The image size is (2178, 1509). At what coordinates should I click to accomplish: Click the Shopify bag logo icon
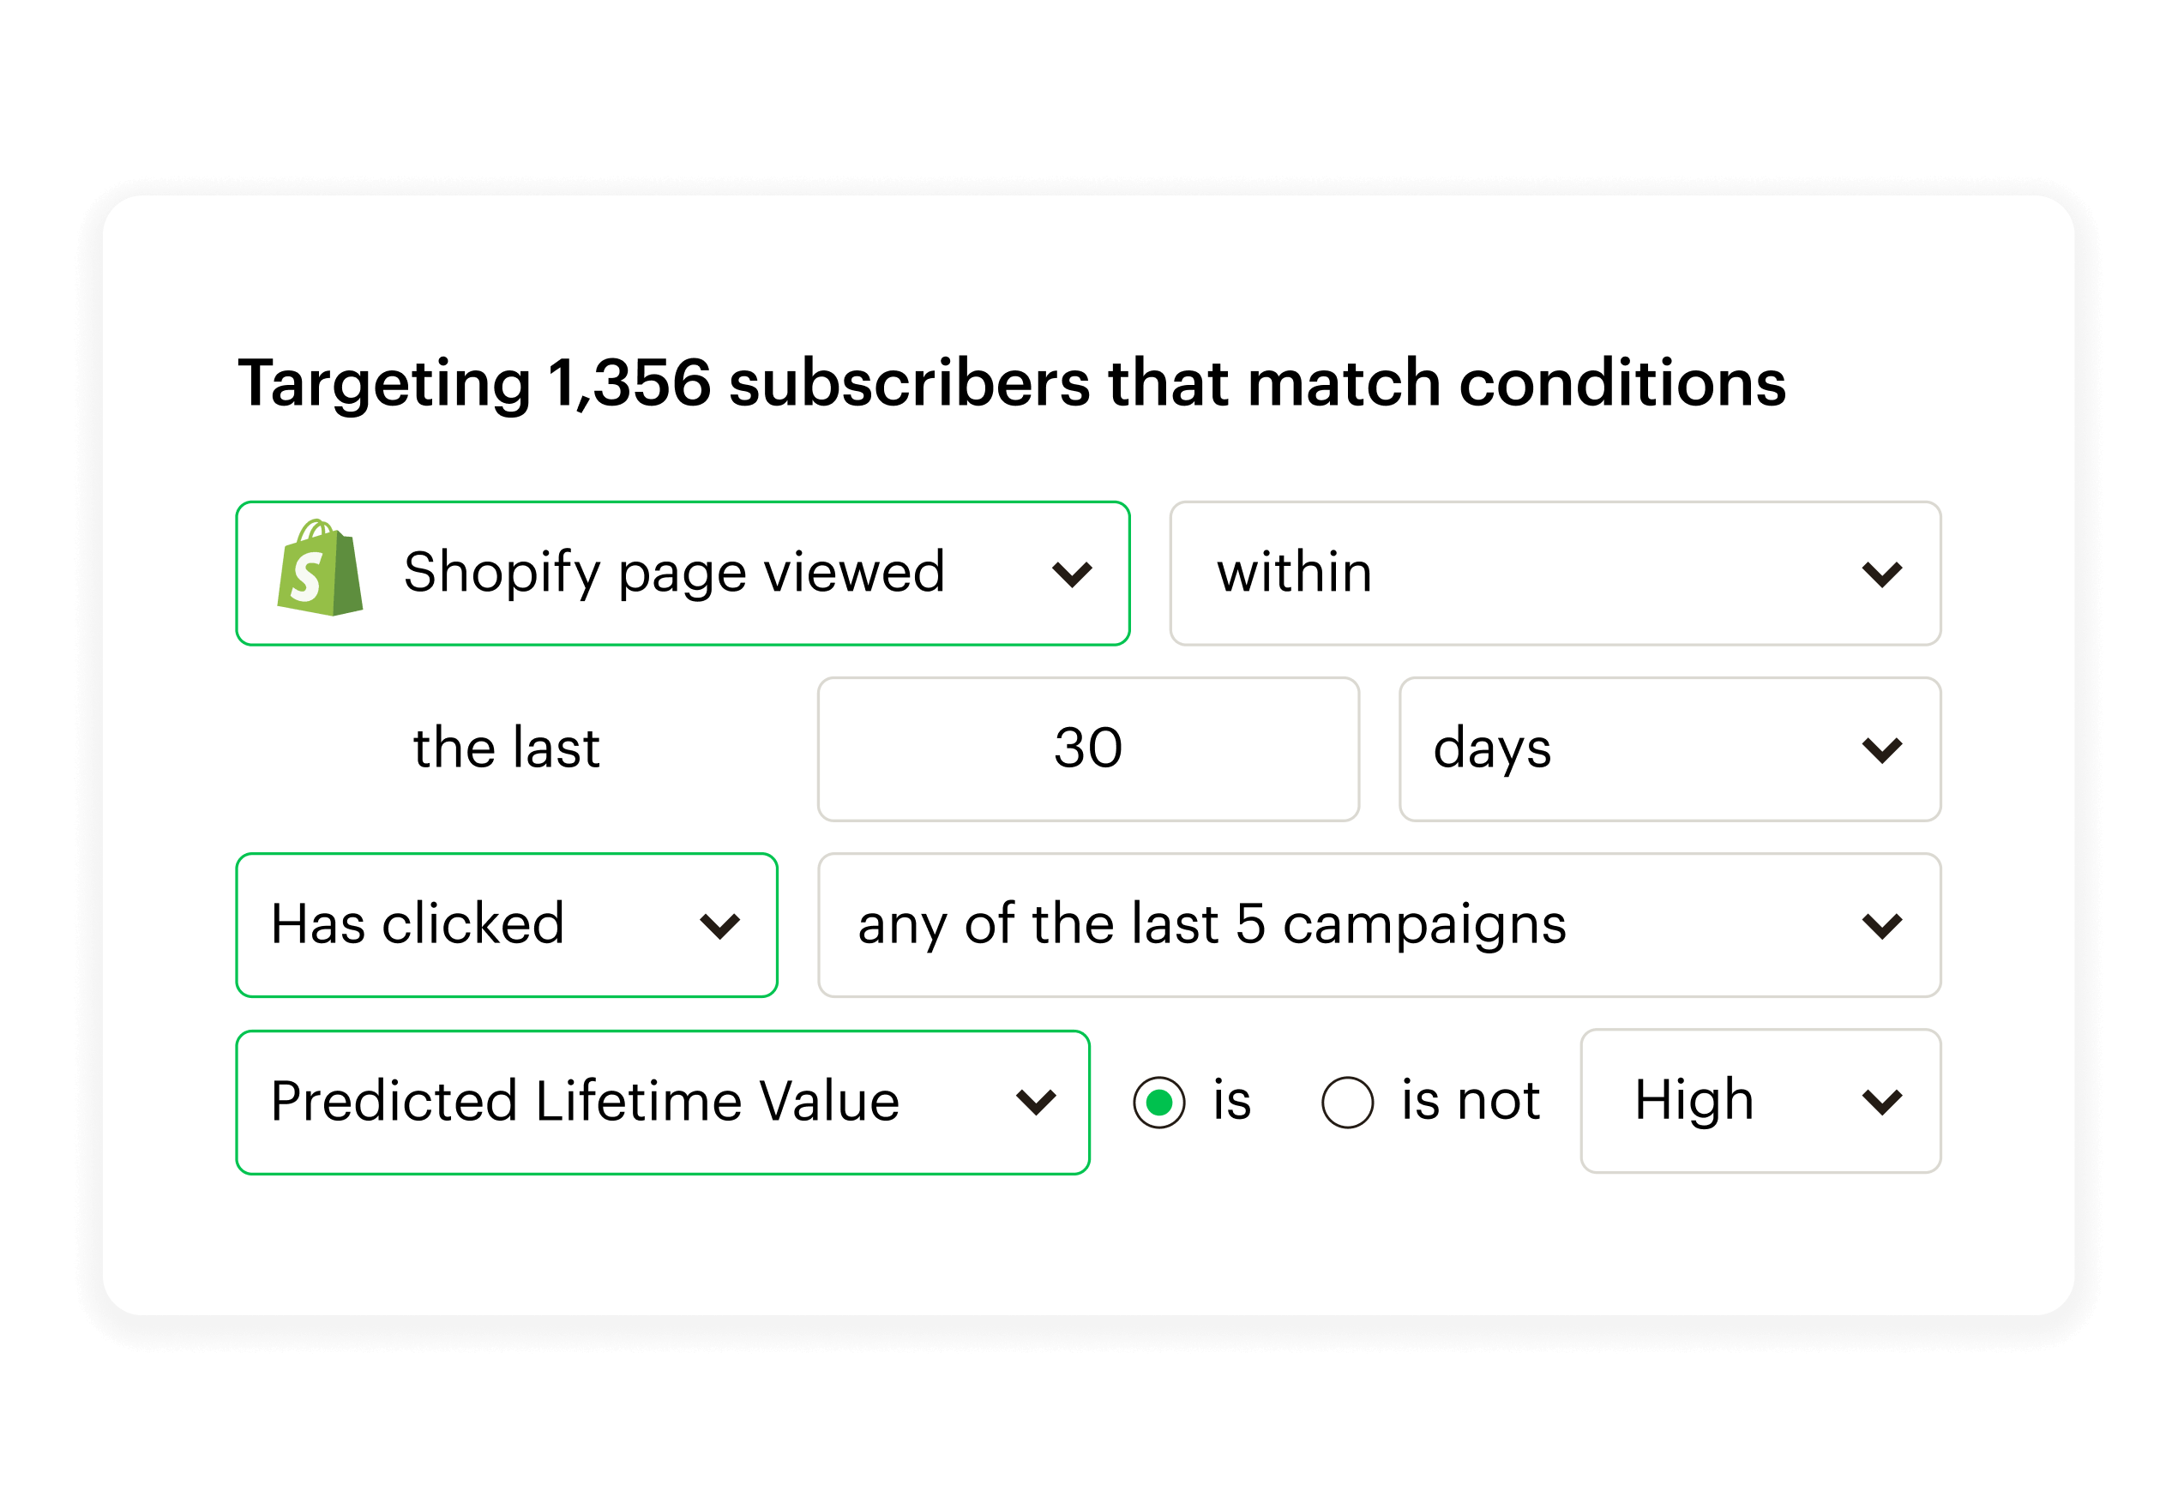tap(320, 569)
